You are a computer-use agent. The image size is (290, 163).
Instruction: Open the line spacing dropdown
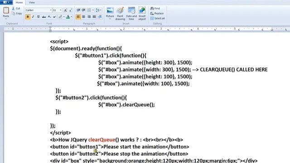(x=99, y=10)
